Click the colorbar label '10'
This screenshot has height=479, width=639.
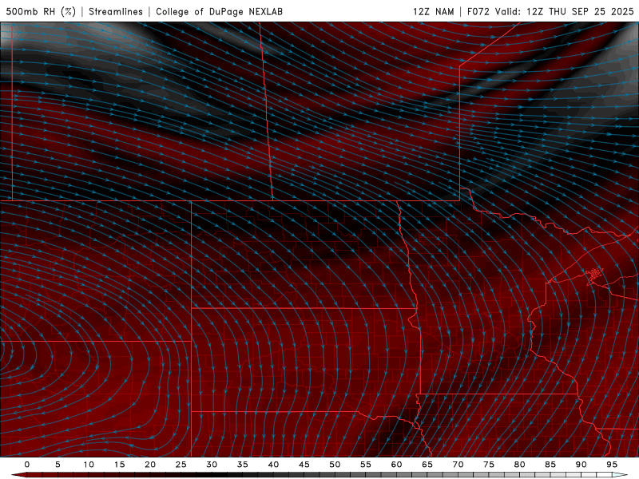click(89, 465)
